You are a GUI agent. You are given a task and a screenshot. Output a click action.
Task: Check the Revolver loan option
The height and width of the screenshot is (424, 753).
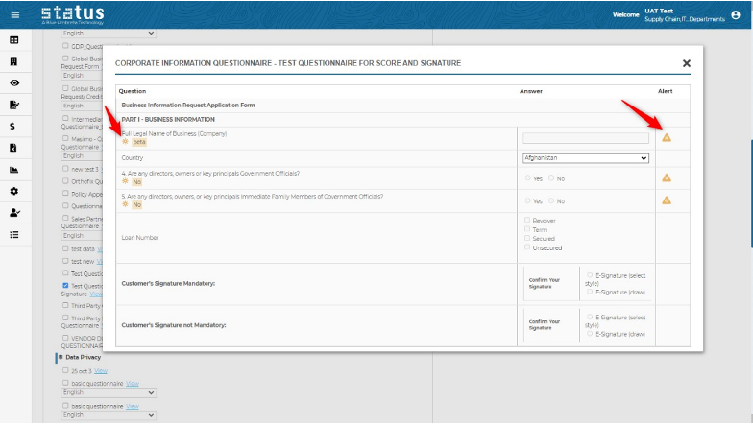click(527, 221)
